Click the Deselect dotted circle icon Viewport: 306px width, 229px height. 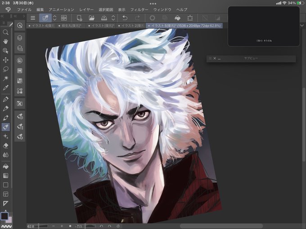pyautogui.click(x=152, y=18)
